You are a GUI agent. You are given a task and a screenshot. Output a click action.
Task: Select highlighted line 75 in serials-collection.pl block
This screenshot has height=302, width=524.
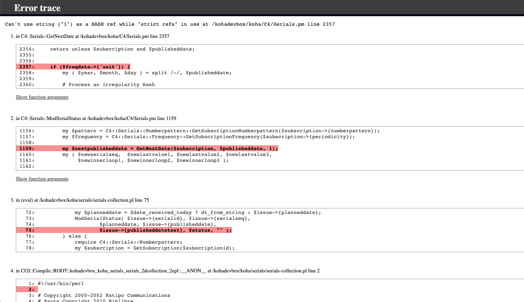[165, 230]
